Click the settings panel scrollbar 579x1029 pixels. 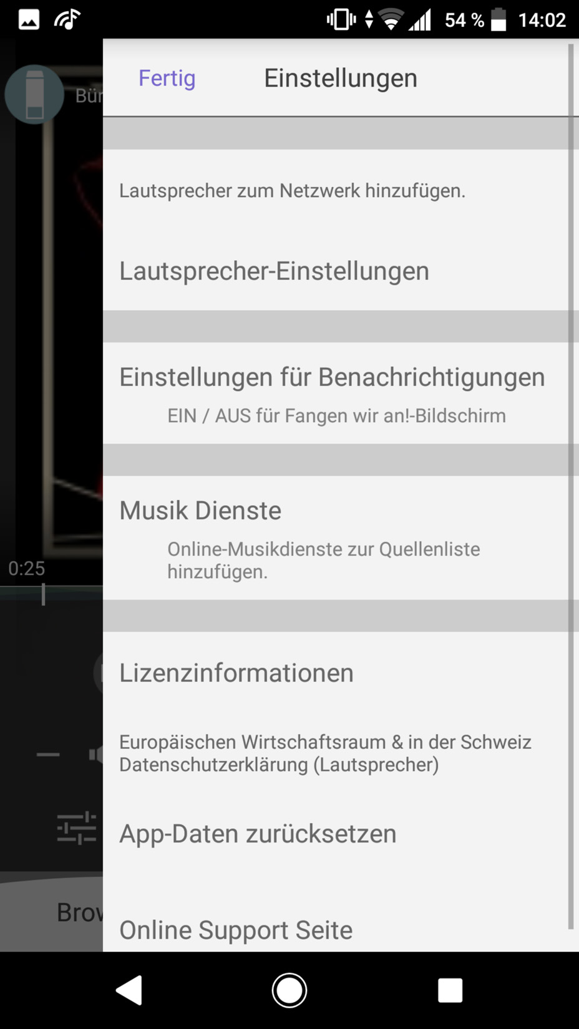coord(570,486)
